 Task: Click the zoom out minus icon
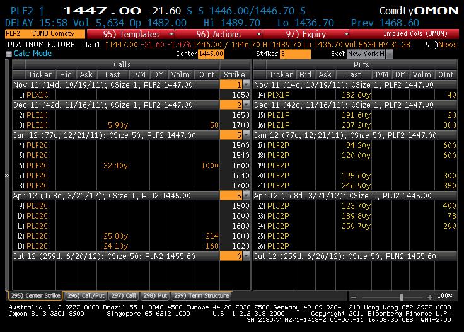[x=354, y=297]
